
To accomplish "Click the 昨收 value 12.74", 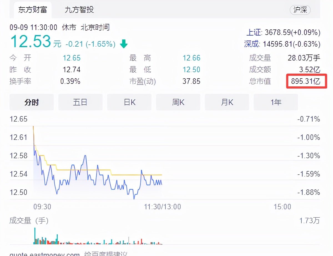I will coord(72,69).
